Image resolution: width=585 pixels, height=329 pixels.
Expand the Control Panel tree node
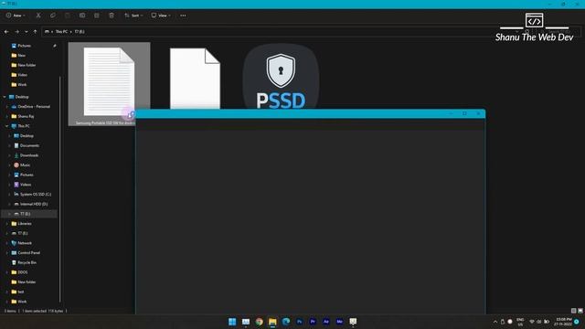tap(6, 253)
